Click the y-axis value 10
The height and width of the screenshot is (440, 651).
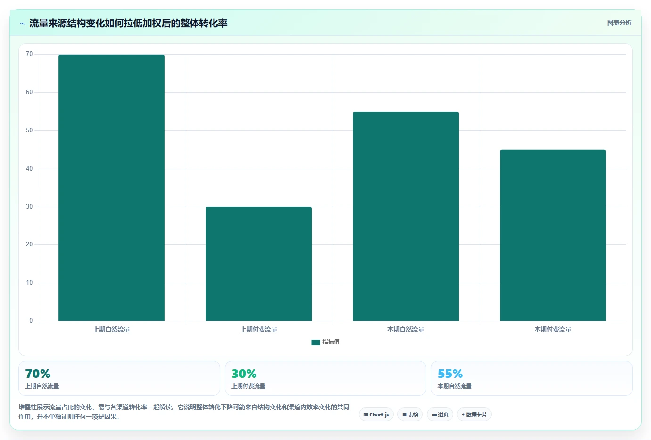click(x=29, y=283)
